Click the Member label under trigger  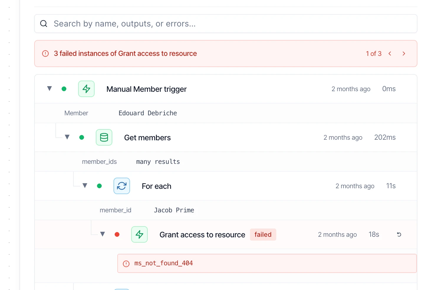pos(76,113)
